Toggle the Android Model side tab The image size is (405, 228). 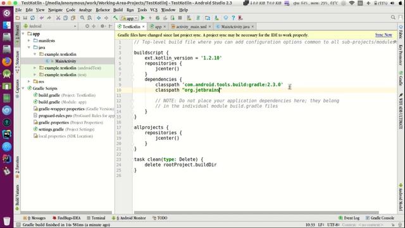coord(401,197)
